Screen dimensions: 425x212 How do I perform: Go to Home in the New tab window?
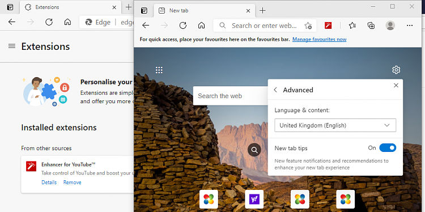pyautogui.click(x=201, y=26)
